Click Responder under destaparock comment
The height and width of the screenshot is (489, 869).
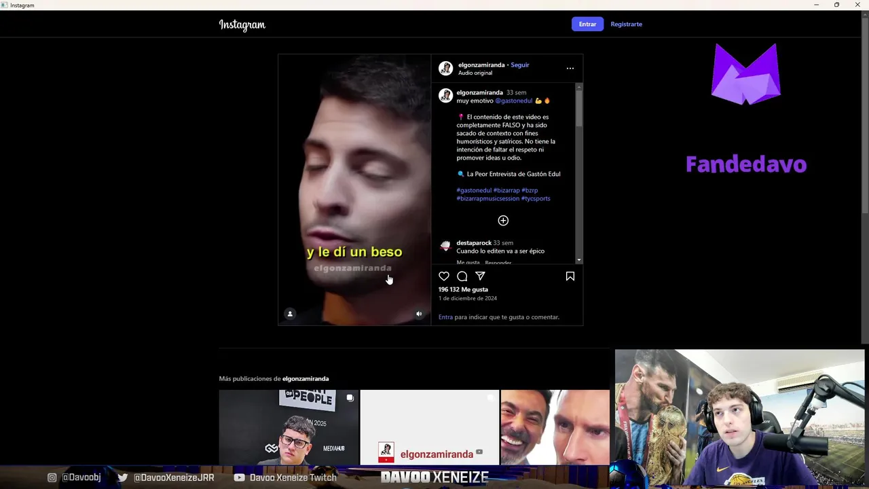pyautogui.click(x=498, y=262)
